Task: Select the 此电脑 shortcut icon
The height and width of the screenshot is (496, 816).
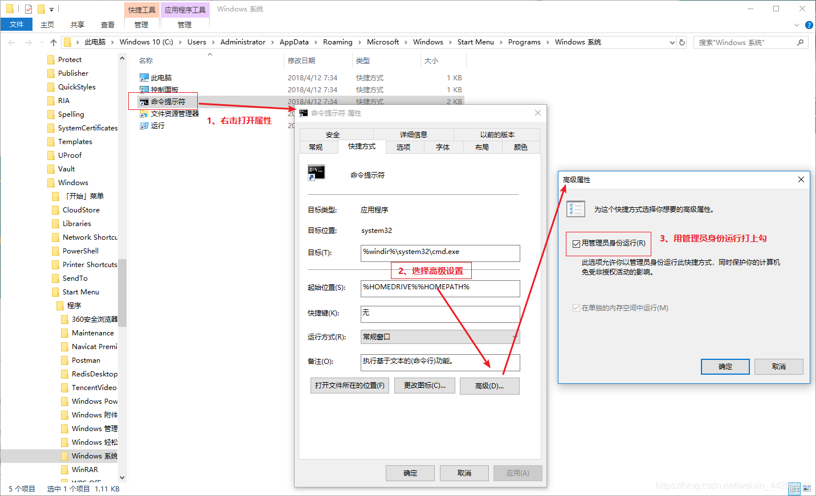Action: [x=144, y=77]
